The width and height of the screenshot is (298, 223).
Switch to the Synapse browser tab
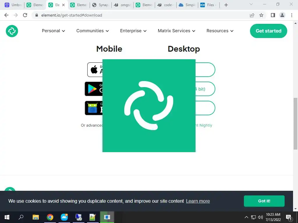tap(100, 5)
